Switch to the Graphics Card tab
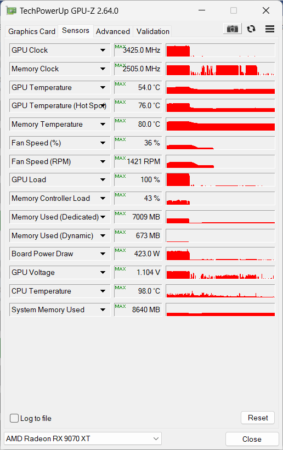The width and height of the screenshot is (283, 450). [x=32, y=31]
